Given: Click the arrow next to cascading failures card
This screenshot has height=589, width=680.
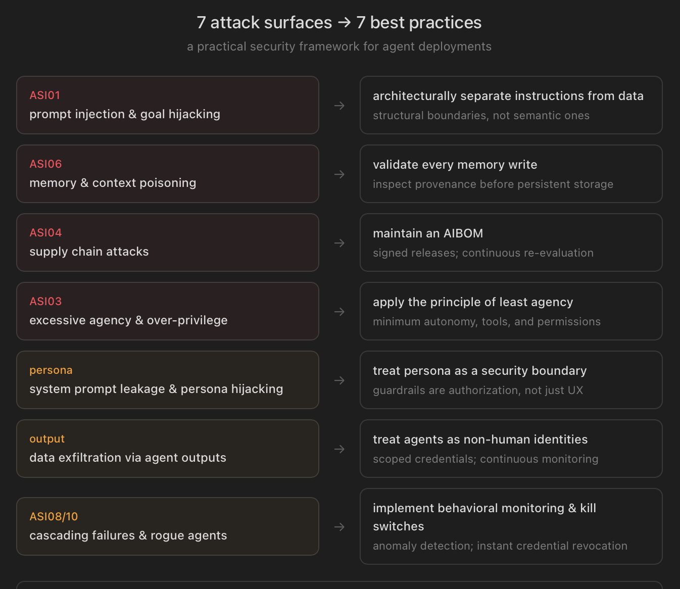Looking at the screenshot, I should click(339, 527).
